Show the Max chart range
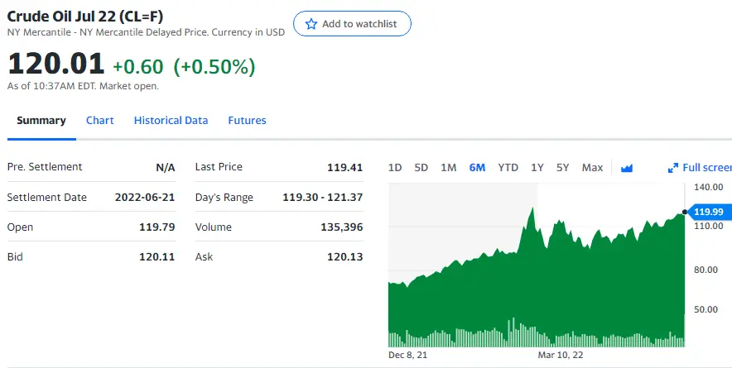Screen dimensions: 732x368 click(592, 168)
